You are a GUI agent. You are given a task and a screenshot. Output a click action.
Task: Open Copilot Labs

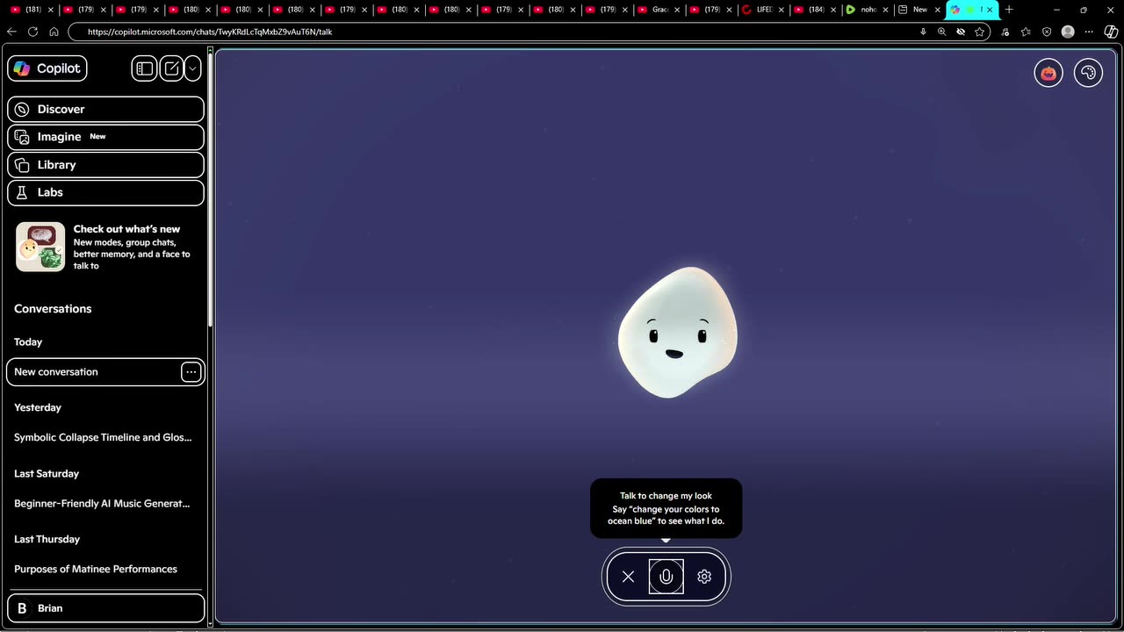click(105, 192)
